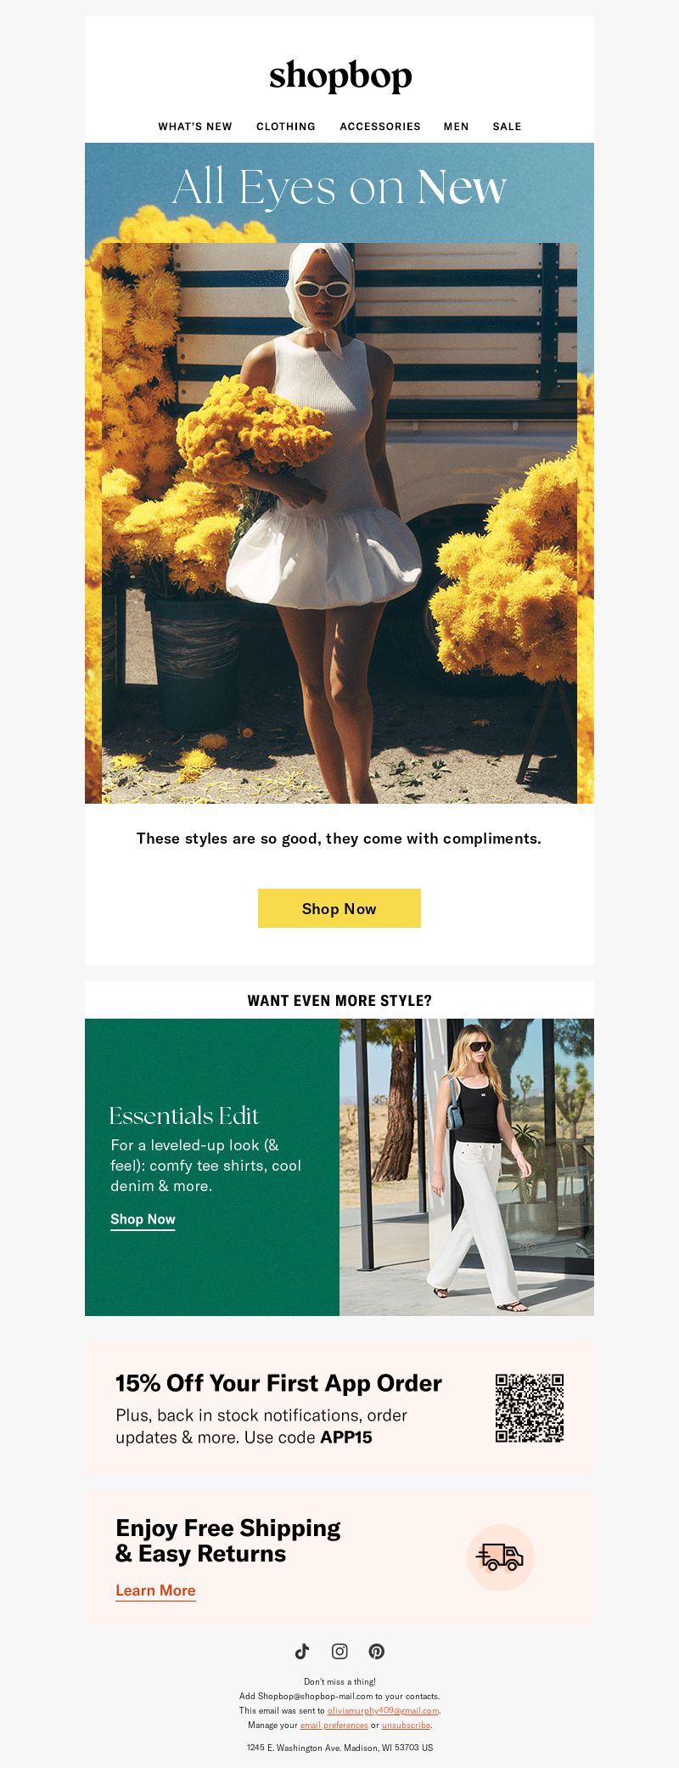Open the Pinterest social icon
679x1768 pixels.
pos(377,1651)
